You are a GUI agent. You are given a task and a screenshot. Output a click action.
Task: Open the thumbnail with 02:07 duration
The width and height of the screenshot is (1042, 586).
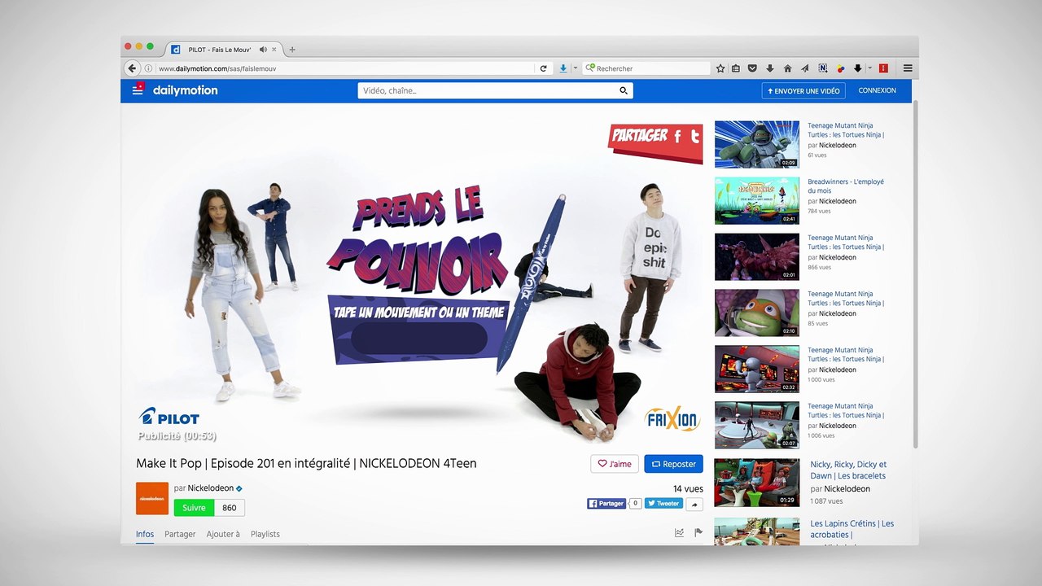tap(757, 426)
